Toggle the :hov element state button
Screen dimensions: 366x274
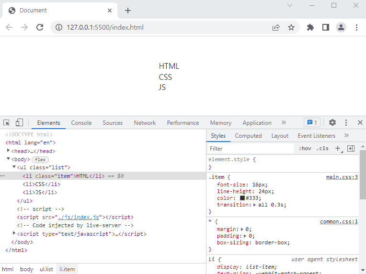[x=305, y=148]
